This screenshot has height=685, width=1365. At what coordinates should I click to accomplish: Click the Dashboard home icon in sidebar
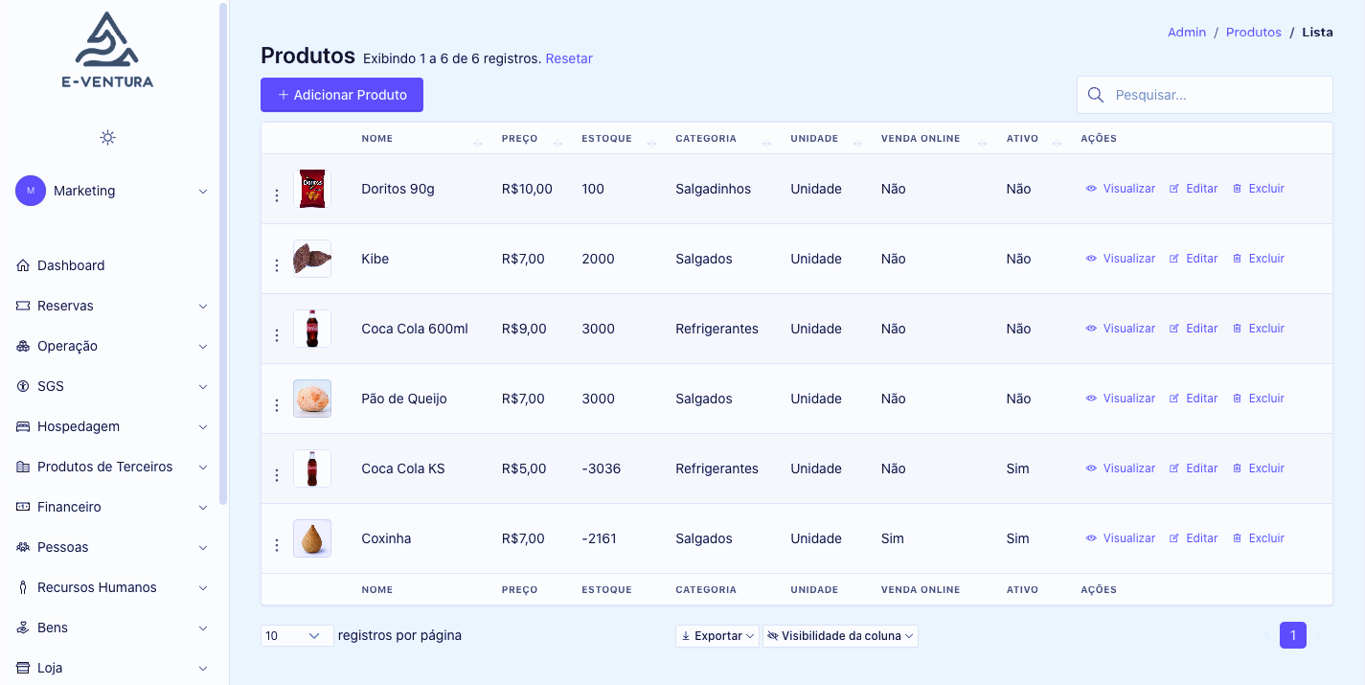[23, 265]
